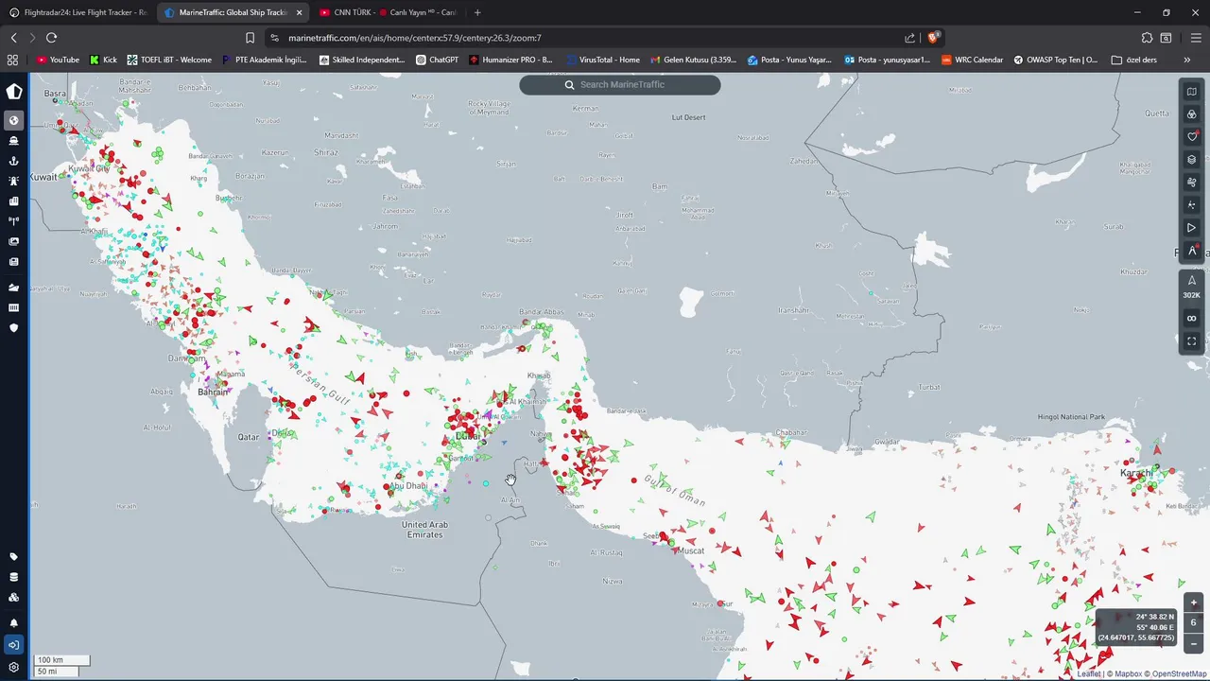
Task: Click the settings gear in sidebar
Action: click(x=13, y=667)
